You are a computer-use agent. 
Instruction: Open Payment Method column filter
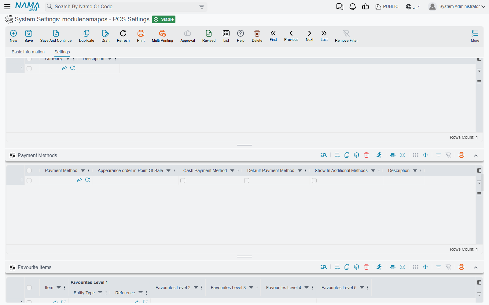point(83,170)
